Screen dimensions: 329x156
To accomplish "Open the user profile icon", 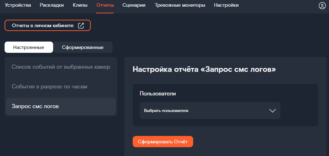I will coord(322,6).
